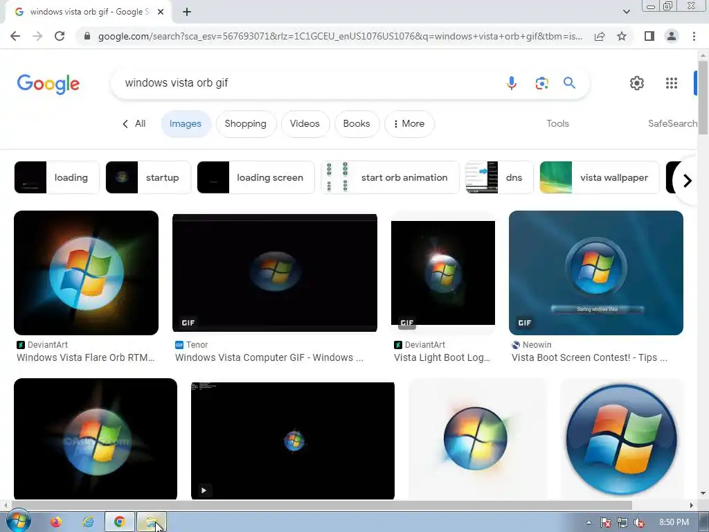709x532 pixels.
Task: Click the vertical scrollbar handle
Action: tap(703, 97)
